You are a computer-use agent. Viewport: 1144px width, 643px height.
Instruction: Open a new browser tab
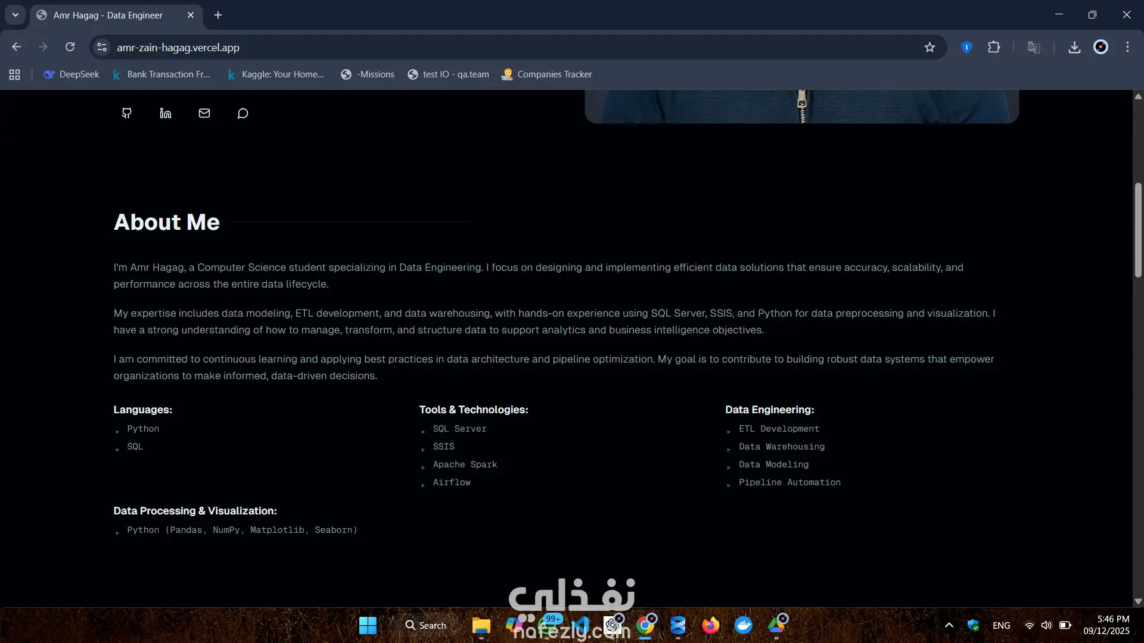tap(218, 15)
